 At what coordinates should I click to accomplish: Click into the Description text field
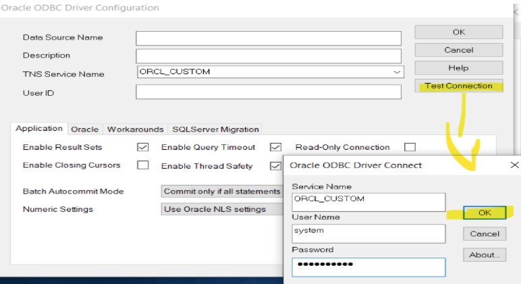(x=269, y=55)
